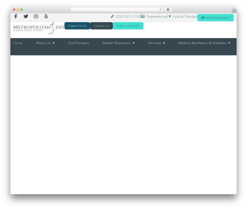Open the Patient Resources menu
Screen dimensions: 247x209
click(116, 43)
